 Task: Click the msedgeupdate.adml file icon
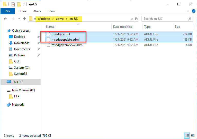coord(48,39)
